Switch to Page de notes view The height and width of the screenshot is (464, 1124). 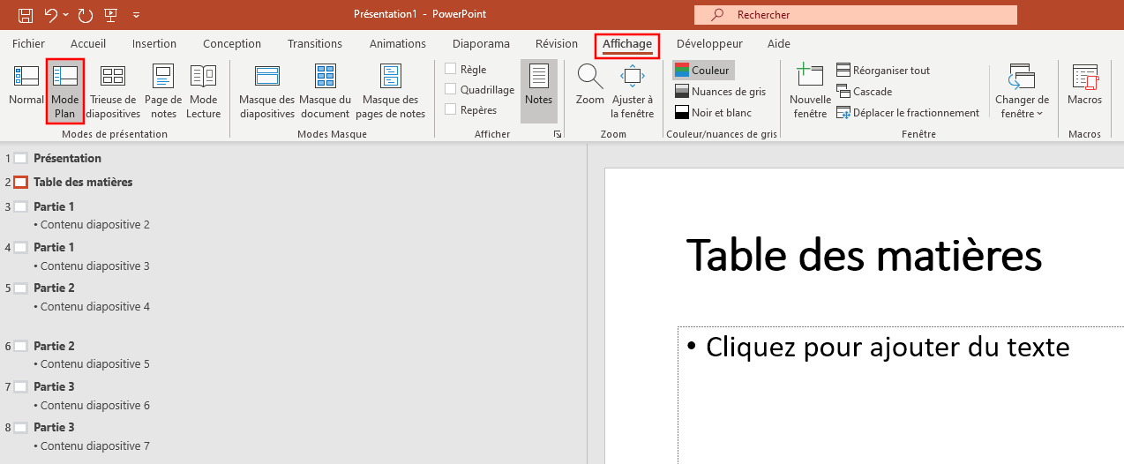pyautogui.click(x=163, y=91)
